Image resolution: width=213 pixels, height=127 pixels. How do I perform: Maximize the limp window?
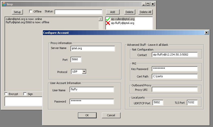pyautogui.click(x=148, y=4)
